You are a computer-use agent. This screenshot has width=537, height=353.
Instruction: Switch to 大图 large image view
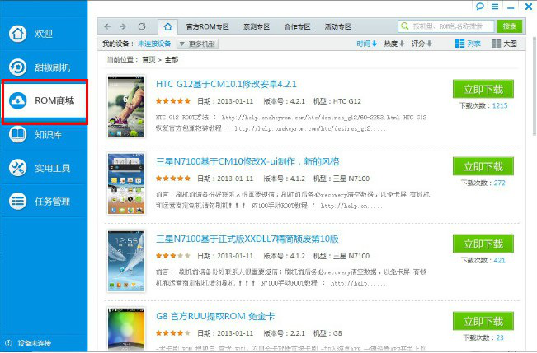pyautogui.click(x=504, y=44)
